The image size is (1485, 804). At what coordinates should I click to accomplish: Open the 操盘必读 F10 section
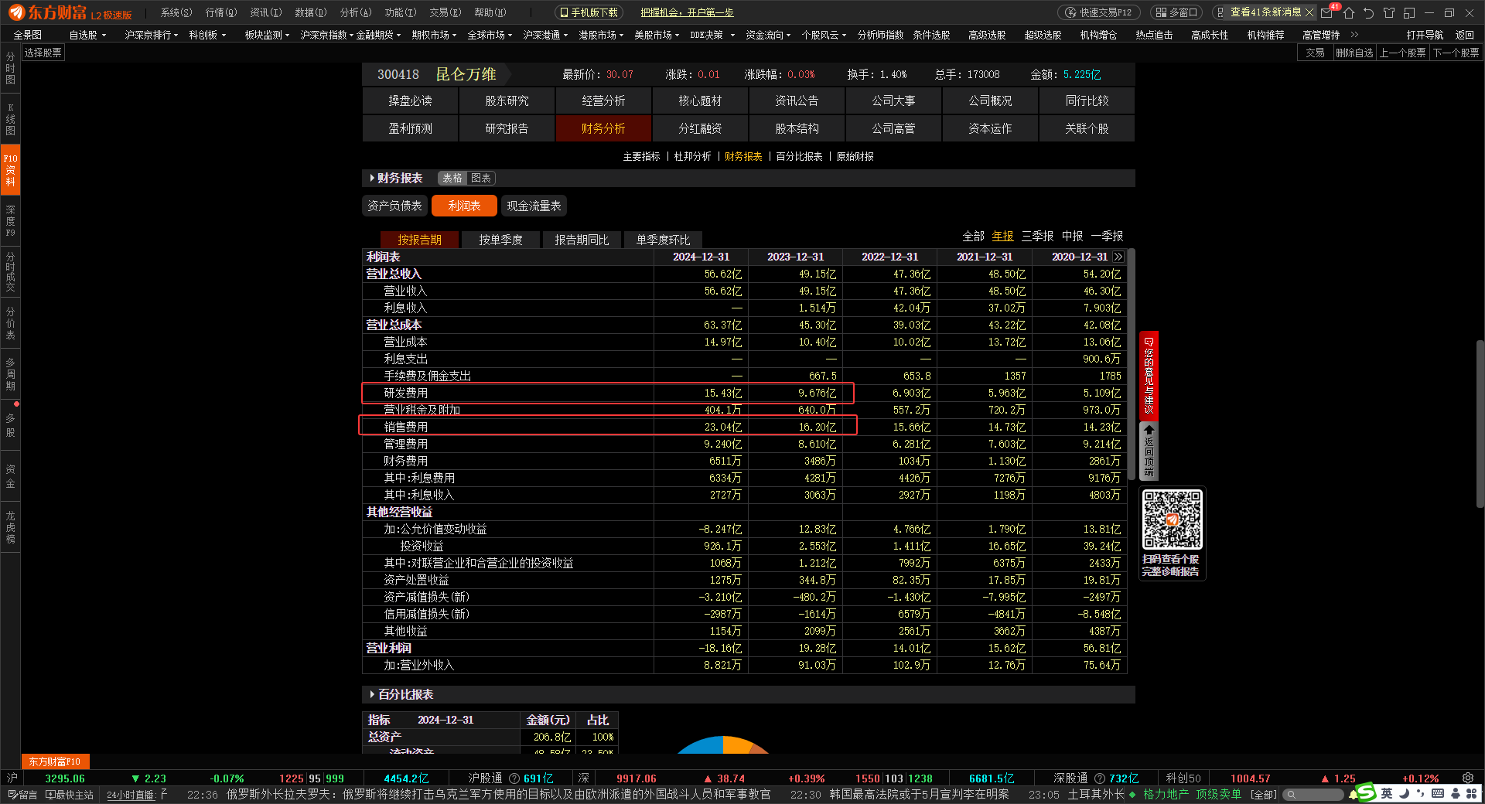tap(410, 100)
